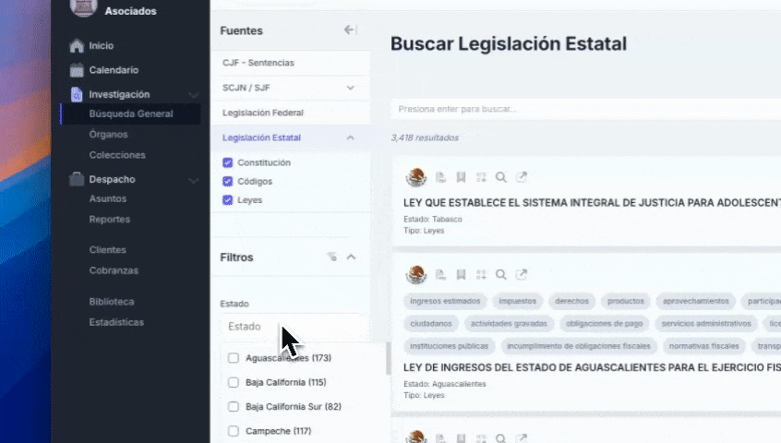Open Estadísticas in the sidebar
The height and width of the screenshot is (443, 781).
click(x=116, y=322)
